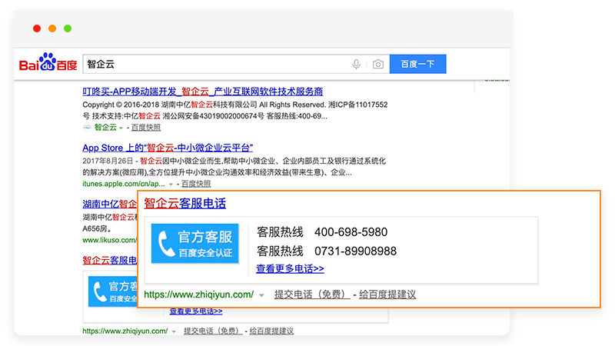Click the blue 官方客服 phone badge in callout

195,243
